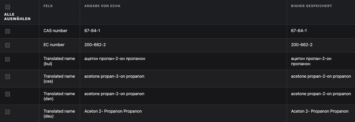Click the ECHA CAS number value 67-64-1
The width and height of the screenshot is (355, 122).
[92, 31]
